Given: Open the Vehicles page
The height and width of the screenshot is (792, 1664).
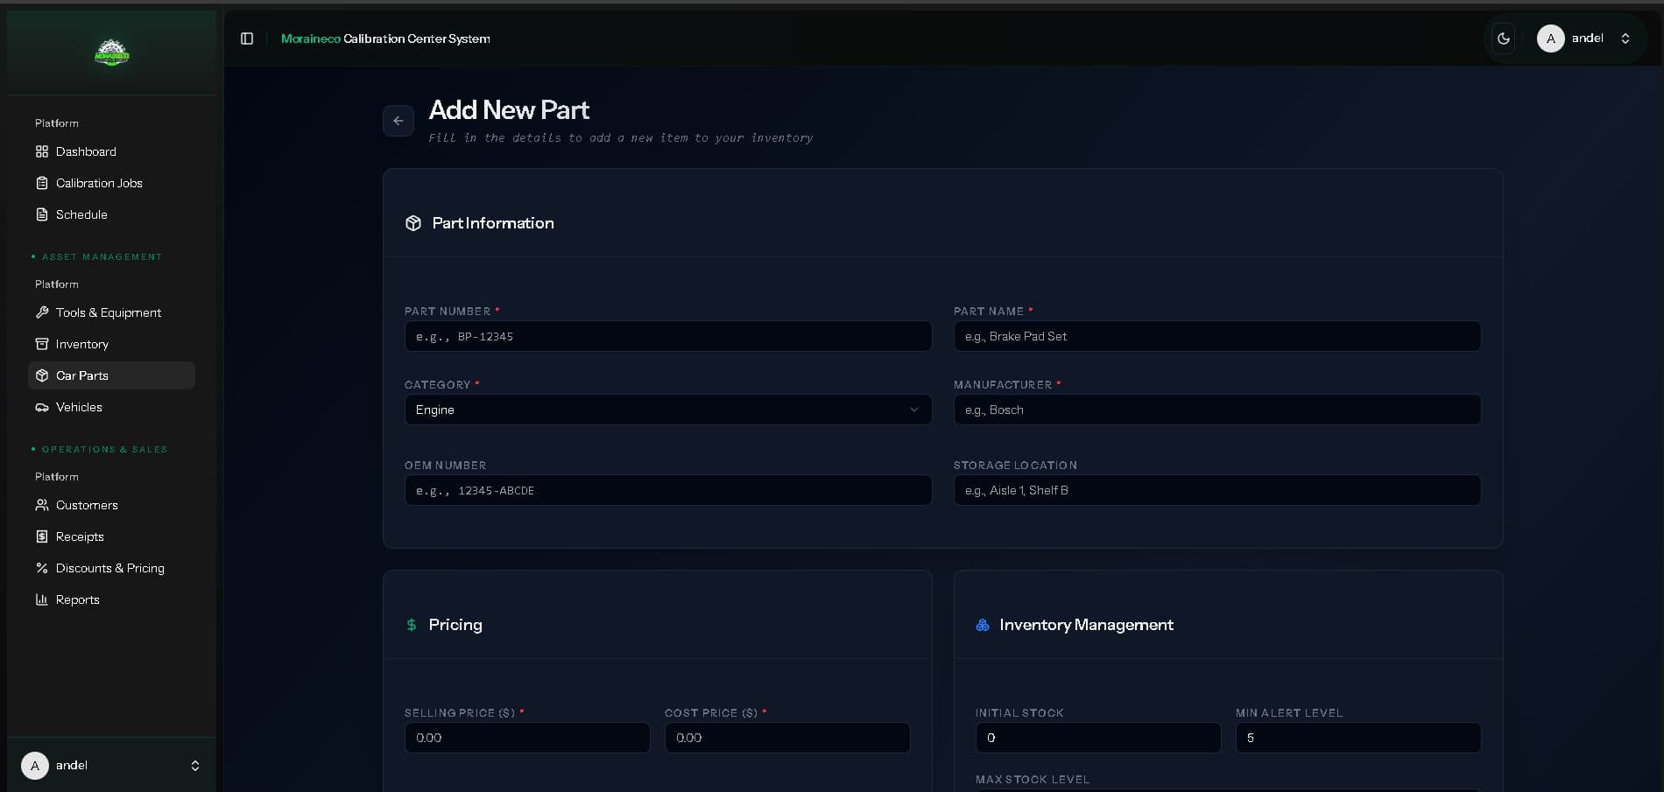Looking at the screenshot, I should (111, 407).
